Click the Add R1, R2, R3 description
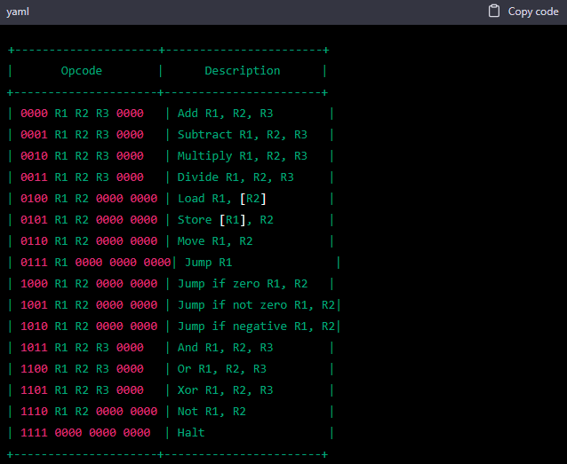 pyautogui.click(x=225, y=114)
